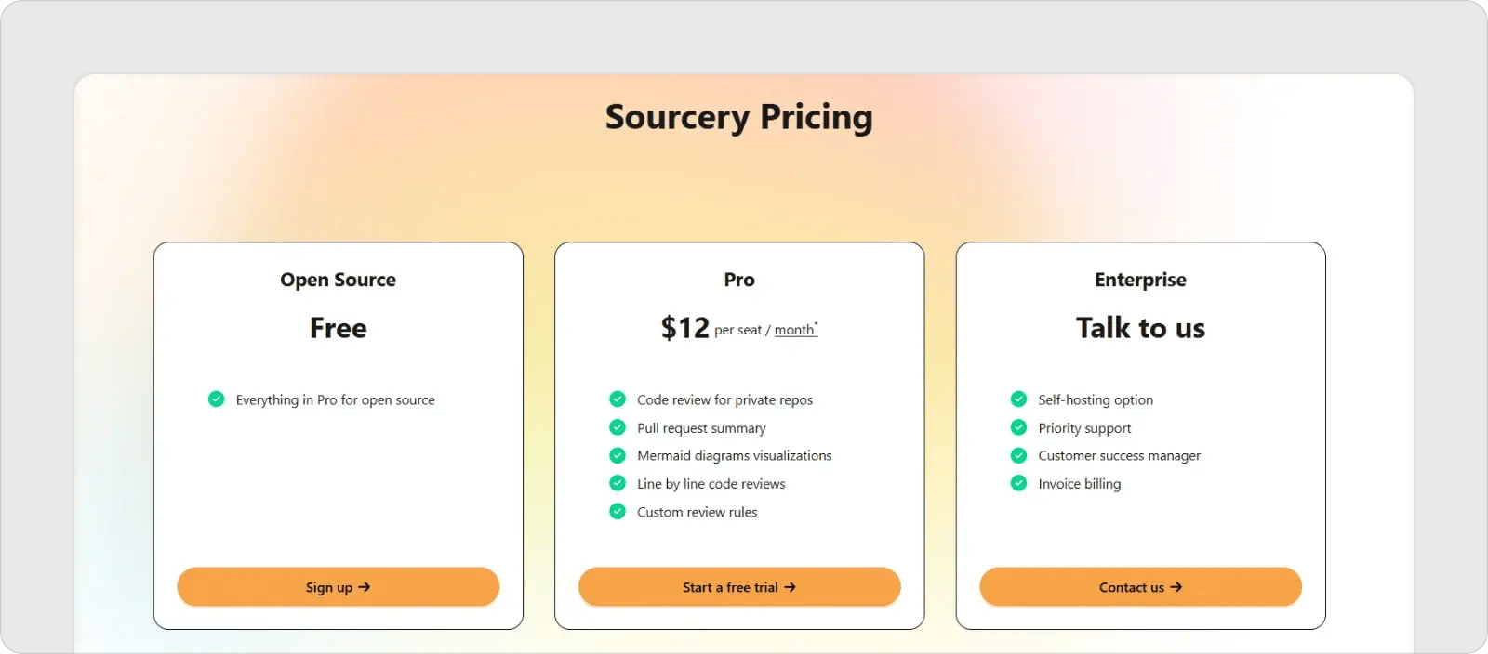Open the month pricing details link

793,330
